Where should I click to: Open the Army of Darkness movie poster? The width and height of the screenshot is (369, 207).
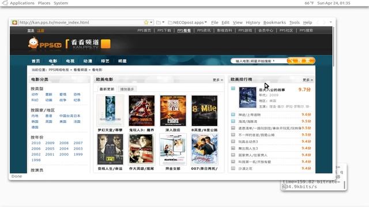click(142, 110)
